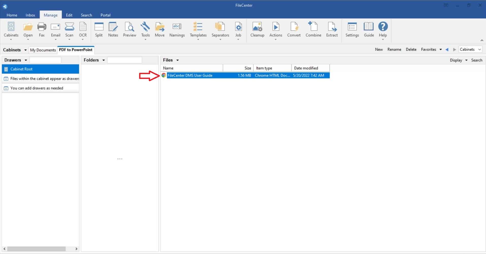Select 'Files within the cabinet' drawer
Image resolution: width=486 pixels, height=254 pixels.
pos(40,79)
